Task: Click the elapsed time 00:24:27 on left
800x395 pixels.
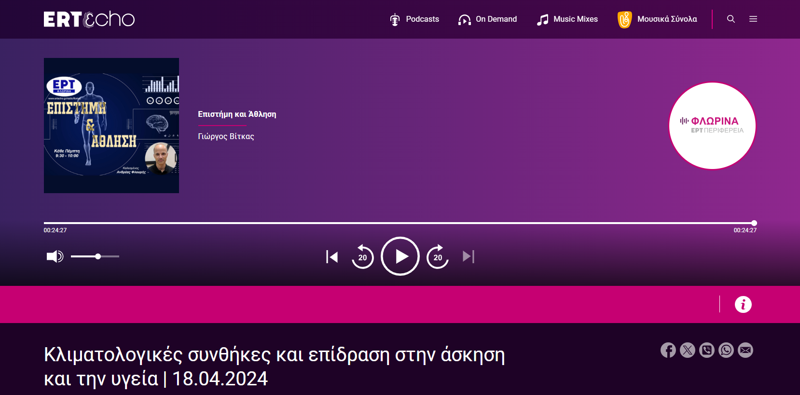Action: click(55, 230)
